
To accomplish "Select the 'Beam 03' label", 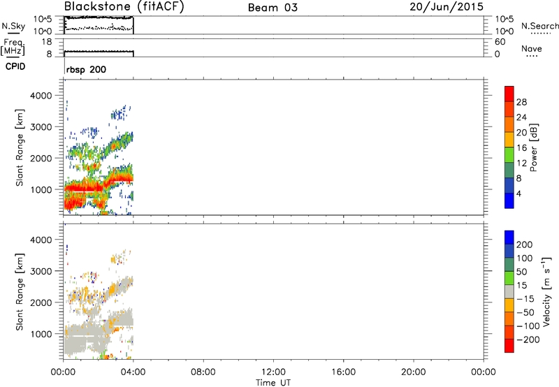I will click(x=273, y=8).
